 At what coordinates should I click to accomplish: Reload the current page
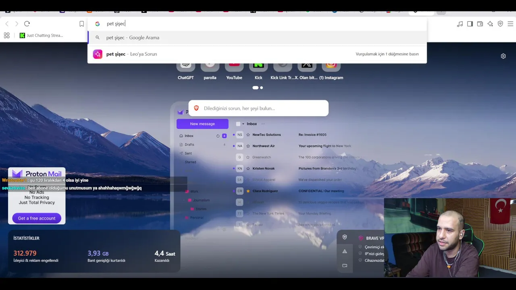(x=27, y=24)
